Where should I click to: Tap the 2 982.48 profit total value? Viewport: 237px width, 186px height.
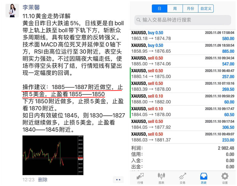click(x=226, y=148)
